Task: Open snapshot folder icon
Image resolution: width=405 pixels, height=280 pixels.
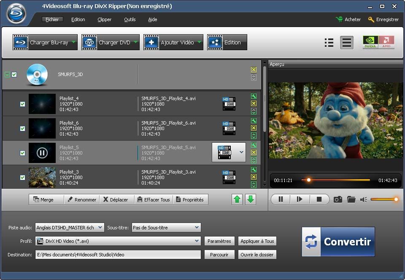Action: [x=351, y=199]
